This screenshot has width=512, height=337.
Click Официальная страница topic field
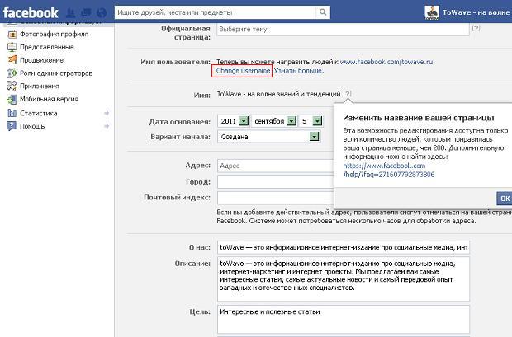point(343,29)
